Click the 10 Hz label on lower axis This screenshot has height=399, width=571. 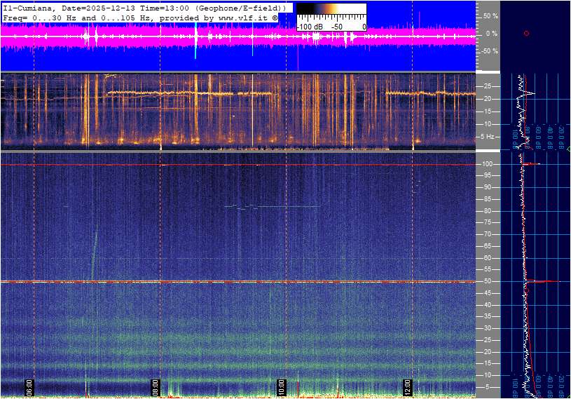[489, 375]
